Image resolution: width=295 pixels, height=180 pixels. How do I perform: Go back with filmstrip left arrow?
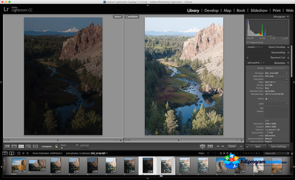[23, 153]
